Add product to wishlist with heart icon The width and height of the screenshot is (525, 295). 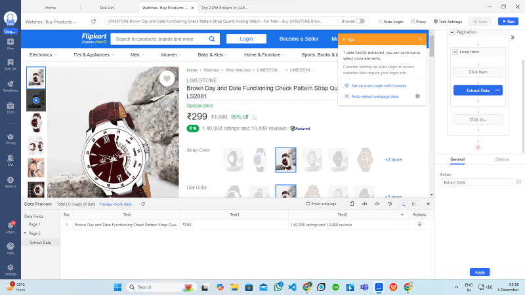point(167,79)
